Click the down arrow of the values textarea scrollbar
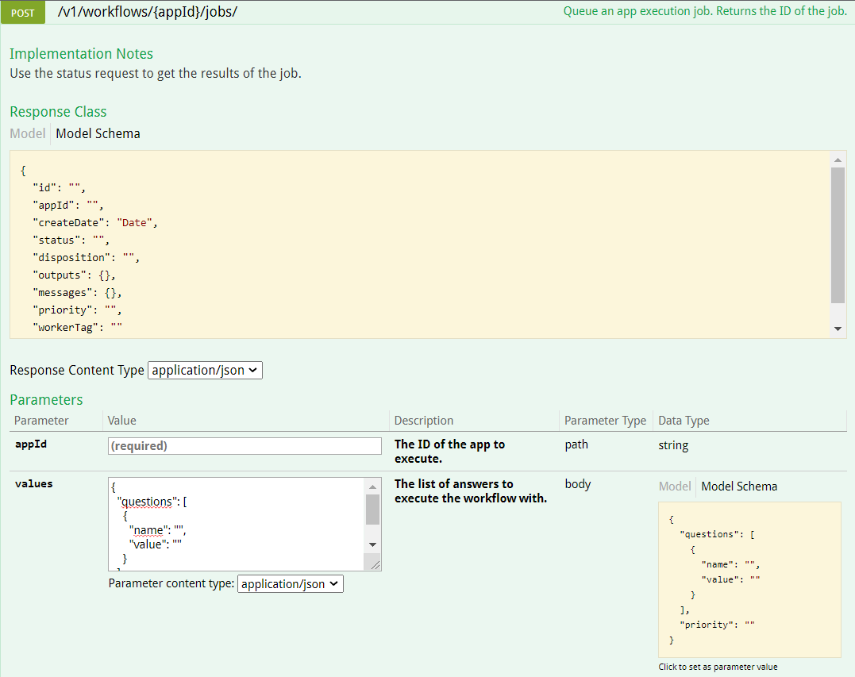Viewport: 855px width, 677px height. point(372,544)
